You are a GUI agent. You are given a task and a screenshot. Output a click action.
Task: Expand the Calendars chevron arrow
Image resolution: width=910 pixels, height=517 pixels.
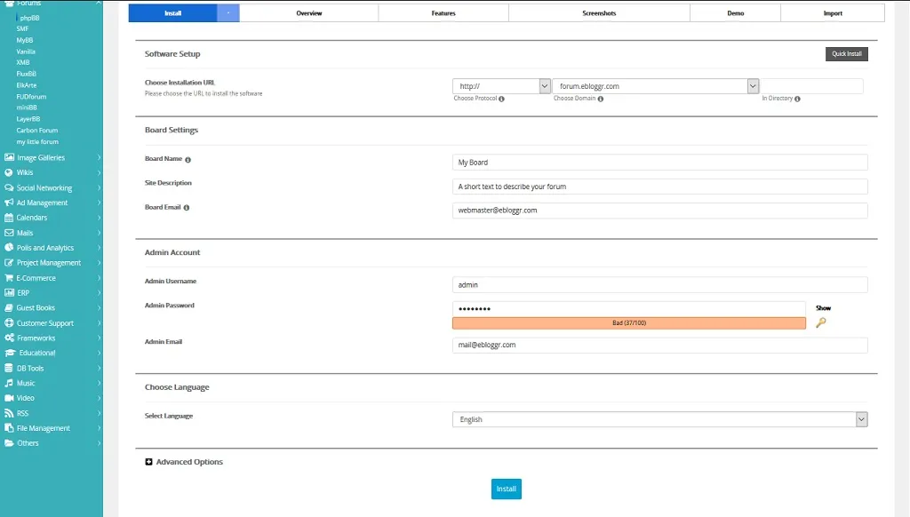(x=100, y=218)
